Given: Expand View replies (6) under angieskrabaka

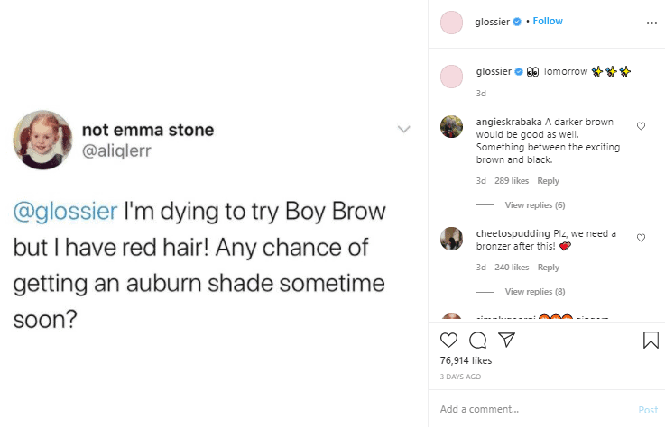Looking at the screenshot, I should 534,205.
